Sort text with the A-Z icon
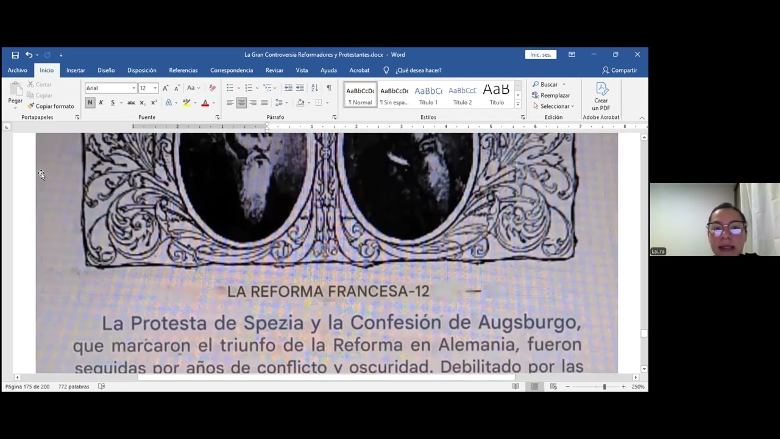The image size is (780, 439). [314, 88]
